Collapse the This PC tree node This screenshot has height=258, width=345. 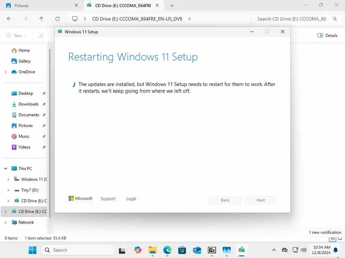[x=6, y=169]
